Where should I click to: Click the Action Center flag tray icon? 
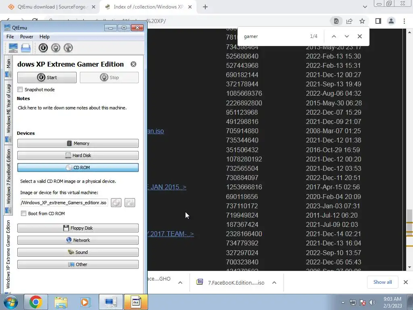pos(363,302)
